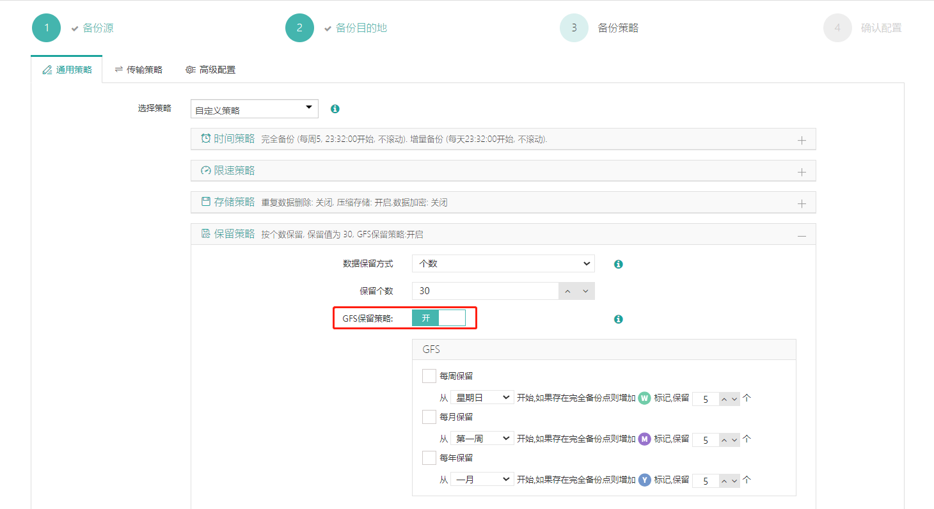This screenshot has width=934, height=509.
Task: Click the disk icon of 存储策略
Action: tap(206, 201)
